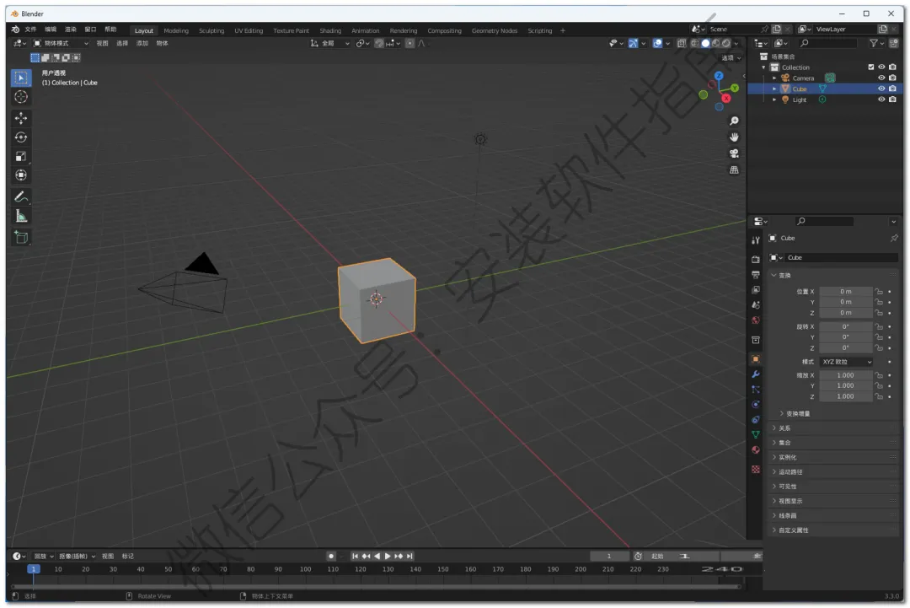Jump to the first frame
The image size is (910, 608).
pyautogui.click(x=355, y=557)
